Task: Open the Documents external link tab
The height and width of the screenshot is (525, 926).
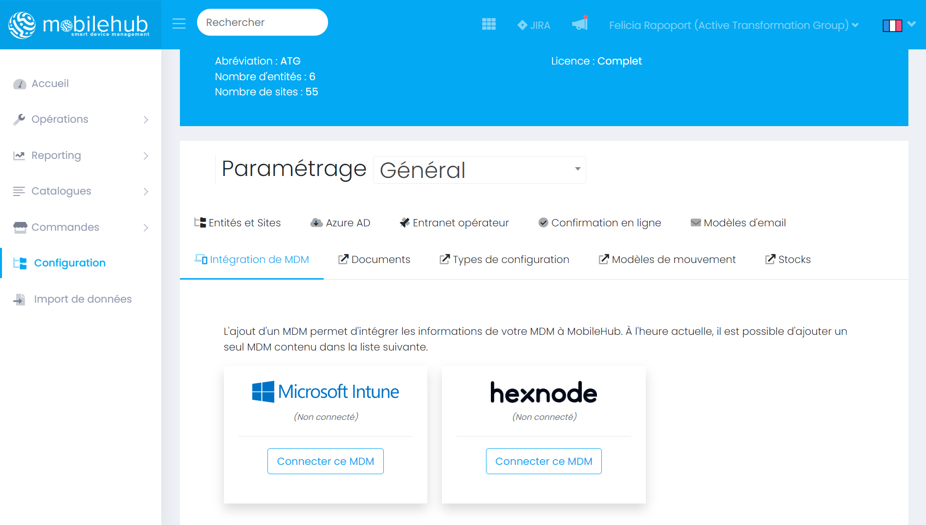Action: click(375, 260)
